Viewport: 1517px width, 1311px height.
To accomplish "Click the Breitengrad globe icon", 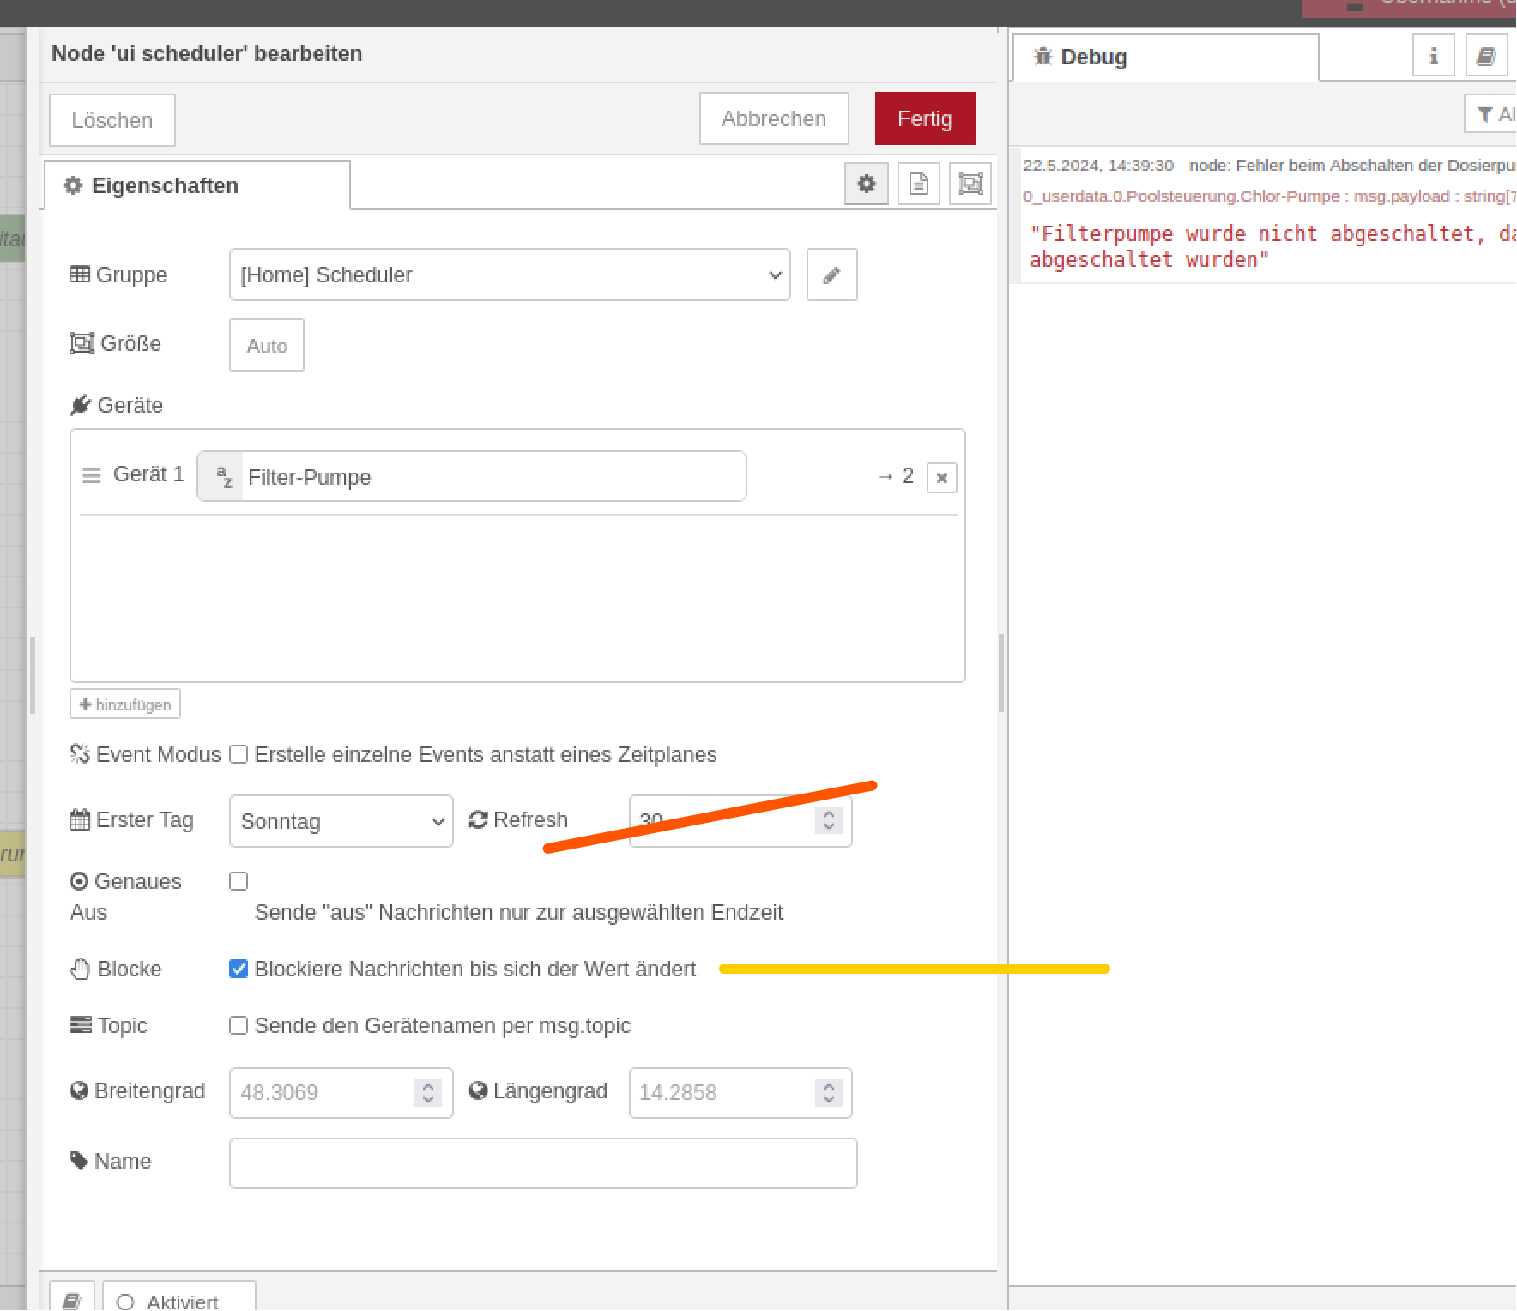I will [79, 1090].
